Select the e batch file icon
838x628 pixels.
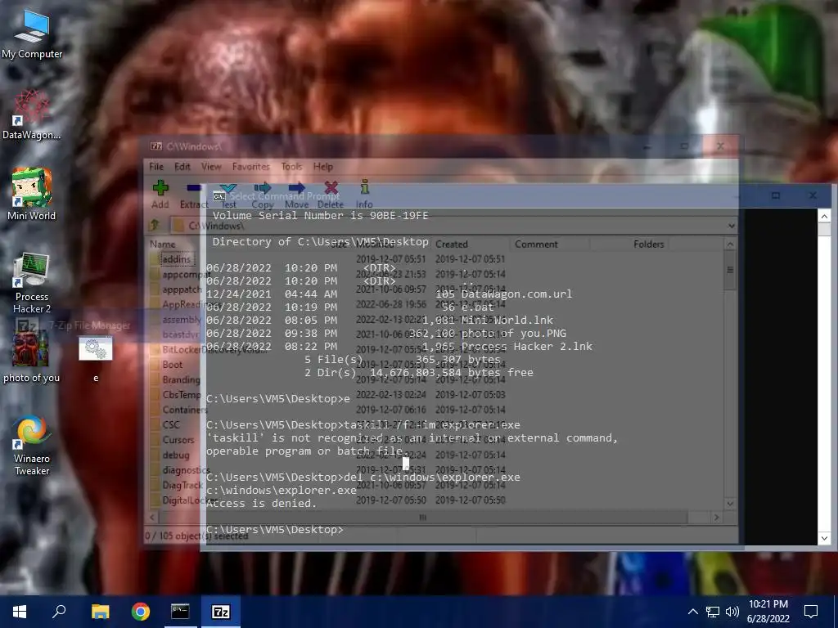[x=96, y=358]
